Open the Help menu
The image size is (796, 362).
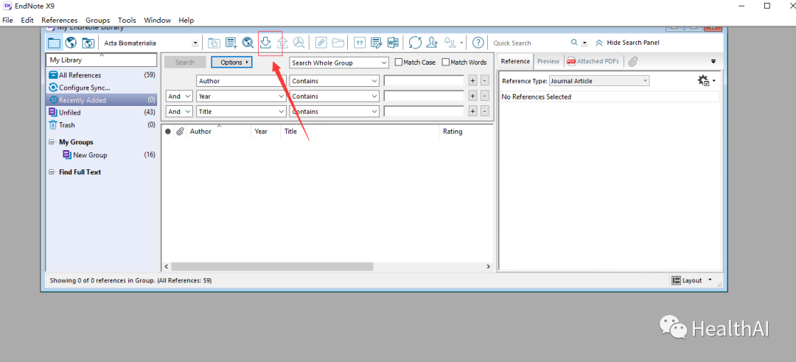click(186, 21)
